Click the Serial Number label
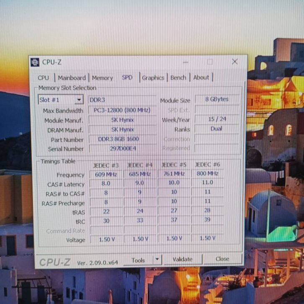This screenshot has width=304, height=304. pos(66,149)
